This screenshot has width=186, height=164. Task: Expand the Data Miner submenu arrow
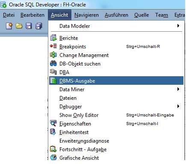(x=178, y=89)
